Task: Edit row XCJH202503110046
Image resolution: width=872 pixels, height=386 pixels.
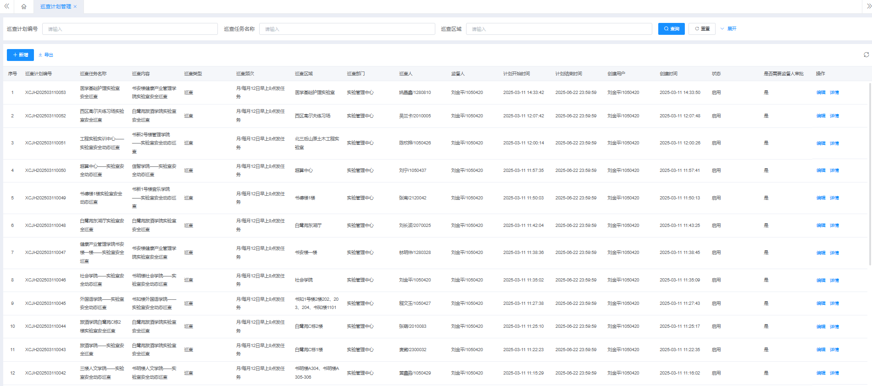Action: coord(821,281)
